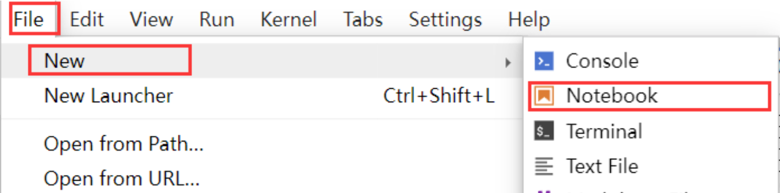780x193 pixels.
Task: Select Open from Path... option
Action: tap(124, 144)
